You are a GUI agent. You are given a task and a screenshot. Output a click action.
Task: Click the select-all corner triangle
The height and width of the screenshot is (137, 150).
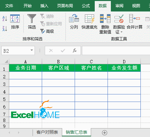[6, 61]
